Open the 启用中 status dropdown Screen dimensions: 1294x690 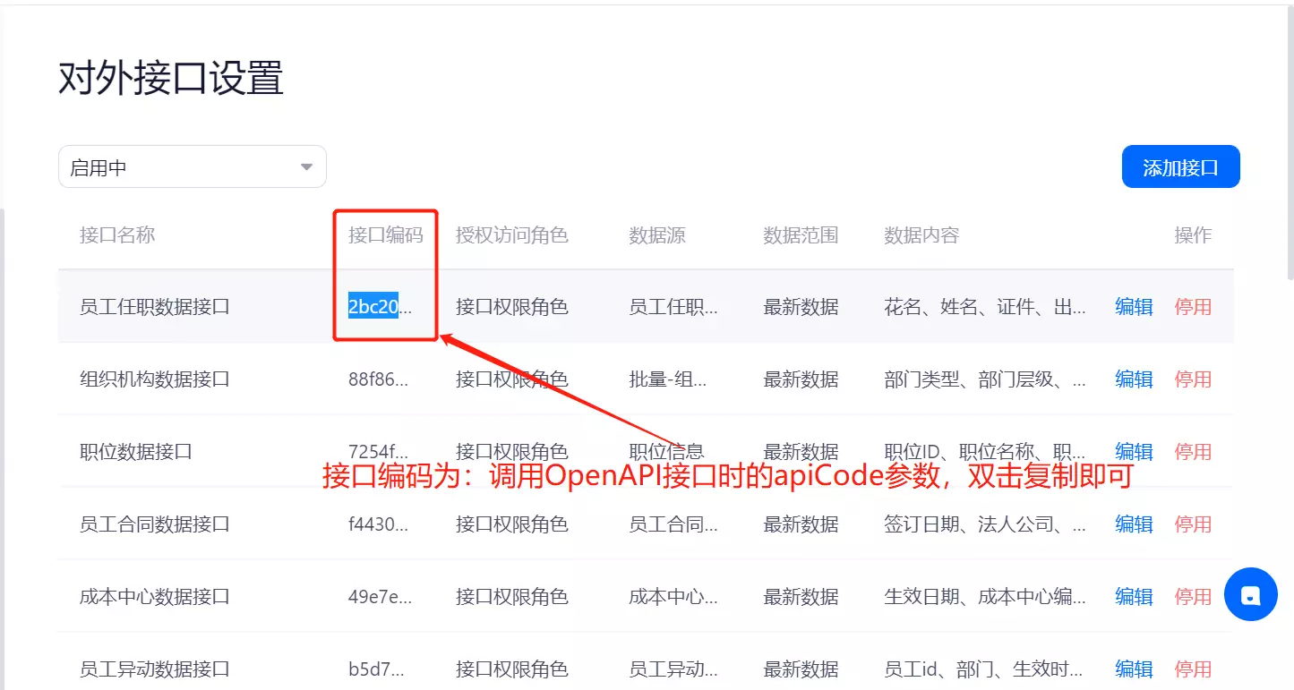193,167
